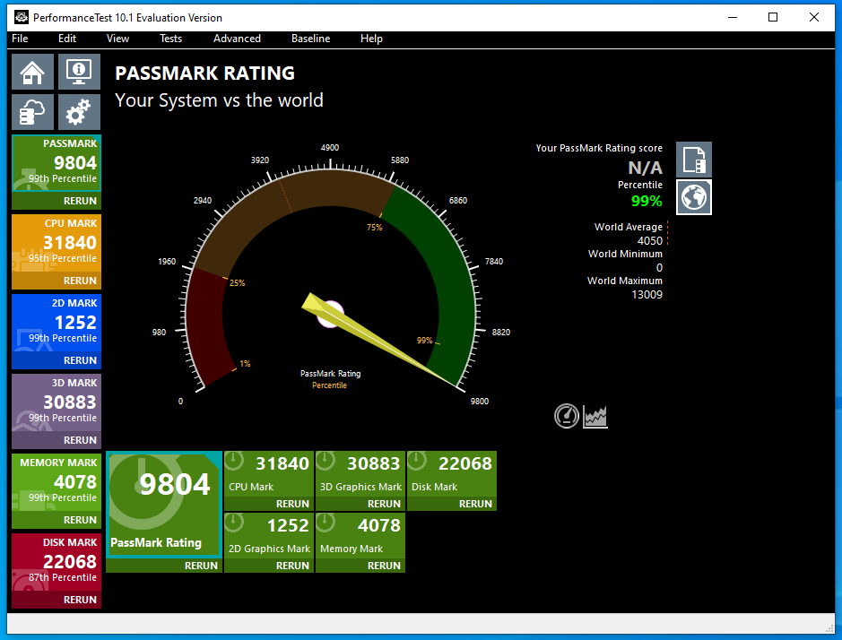Image resolution: width=842 pixels, height=640 pixels.
Task: Click the World Minimum label
Action: pos(625,254)
